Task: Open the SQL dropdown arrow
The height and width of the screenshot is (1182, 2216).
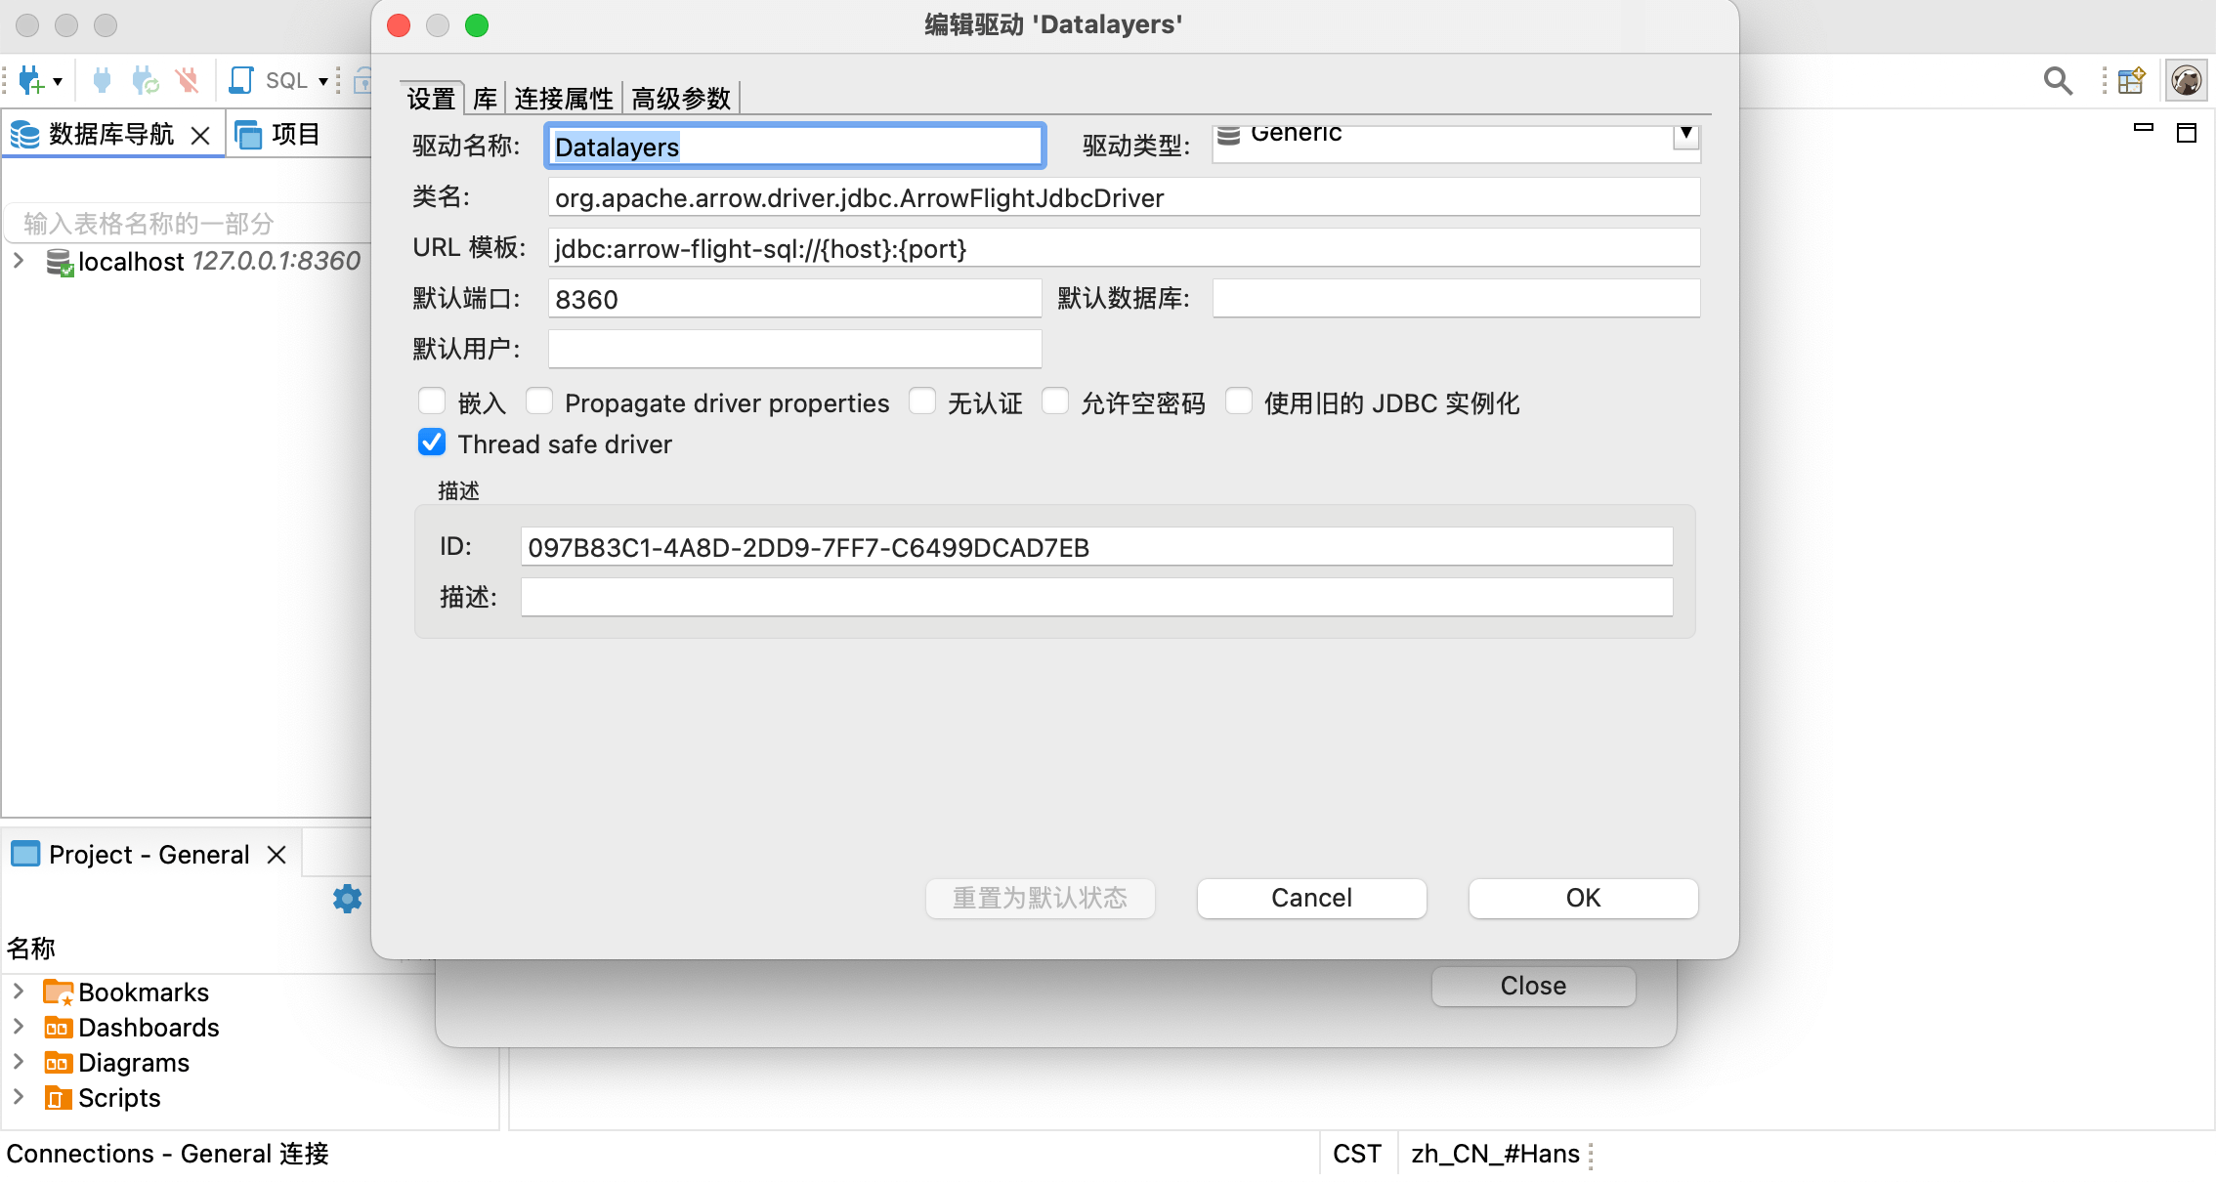Action: pos(323,81)
